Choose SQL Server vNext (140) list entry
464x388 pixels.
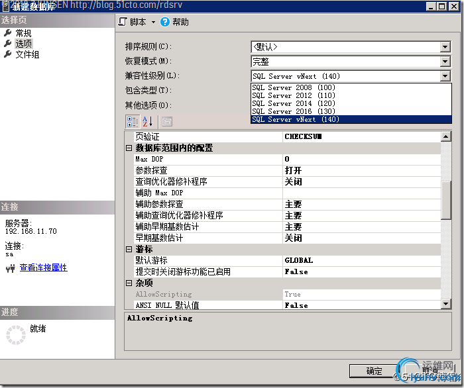[351, 119]
